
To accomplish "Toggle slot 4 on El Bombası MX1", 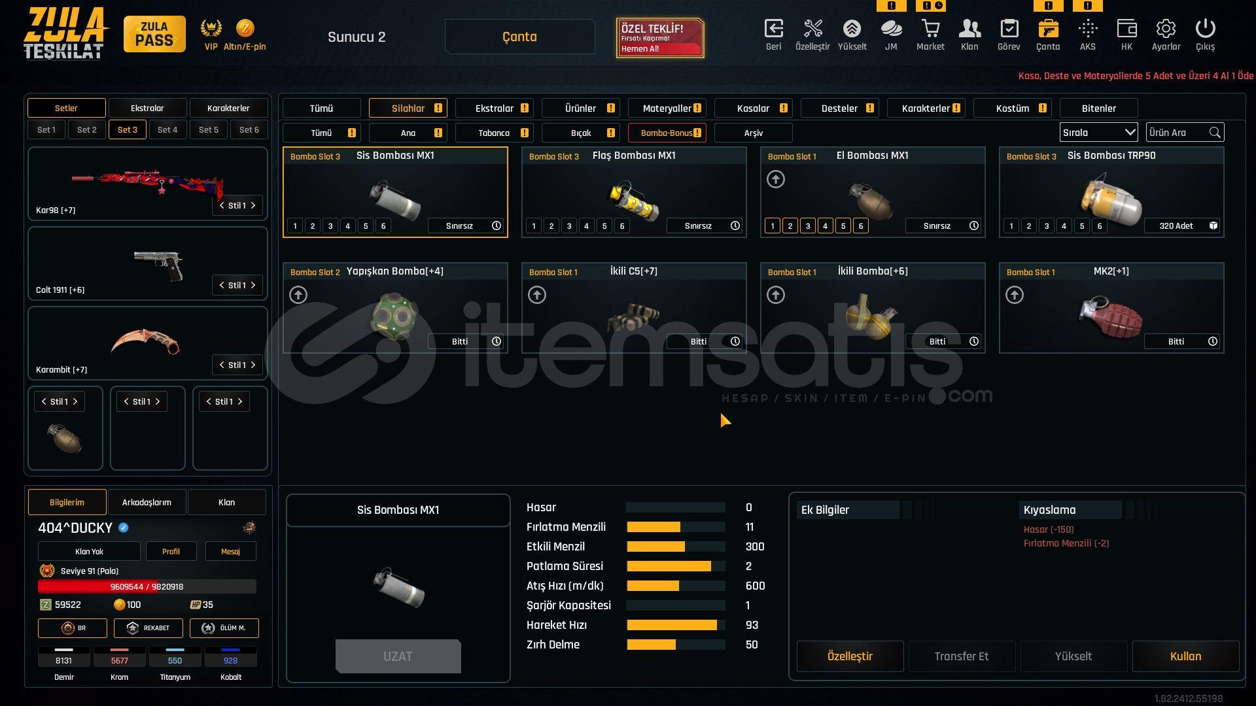I will click(x=826, y=226).
